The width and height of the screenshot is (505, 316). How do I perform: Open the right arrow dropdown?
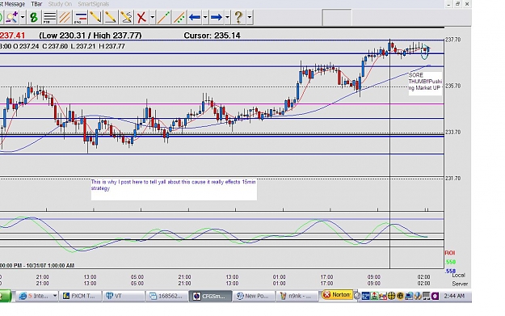pos(227,17)
